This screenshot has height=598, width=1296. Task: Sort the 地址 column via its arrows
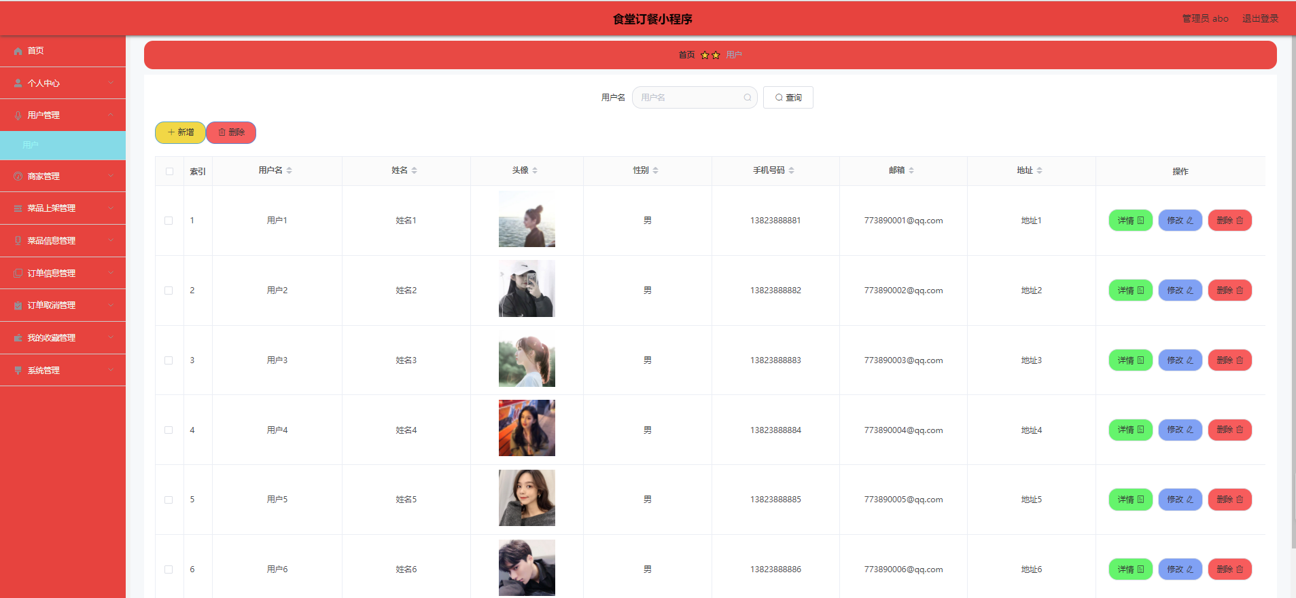[1040, 170]
